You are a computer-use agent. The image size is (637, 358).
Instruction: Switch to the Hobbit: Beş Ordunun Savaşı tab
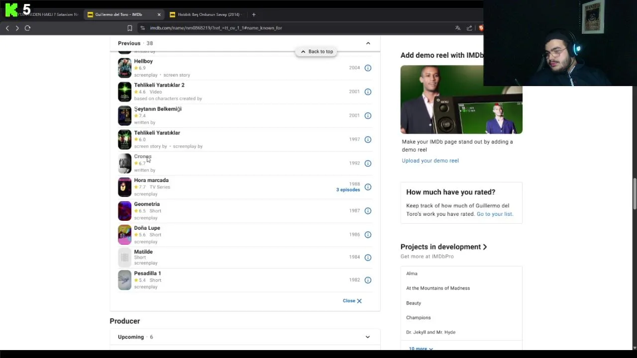(x=206, y=14)
